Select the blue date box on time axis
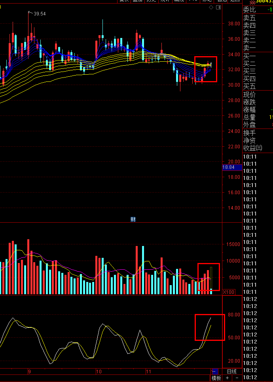 pyautogui.click(x=214, y=372)
